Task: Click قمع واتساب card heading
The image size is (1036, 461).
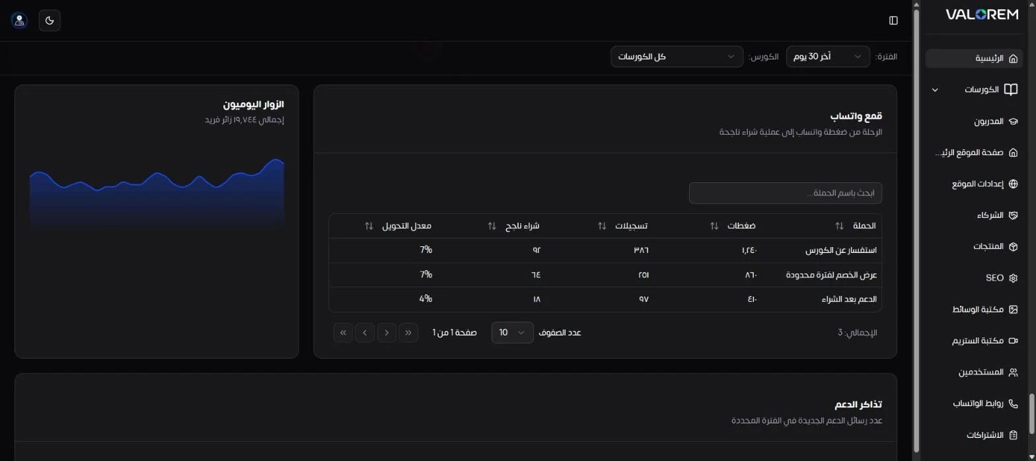Action: (856, 116)
